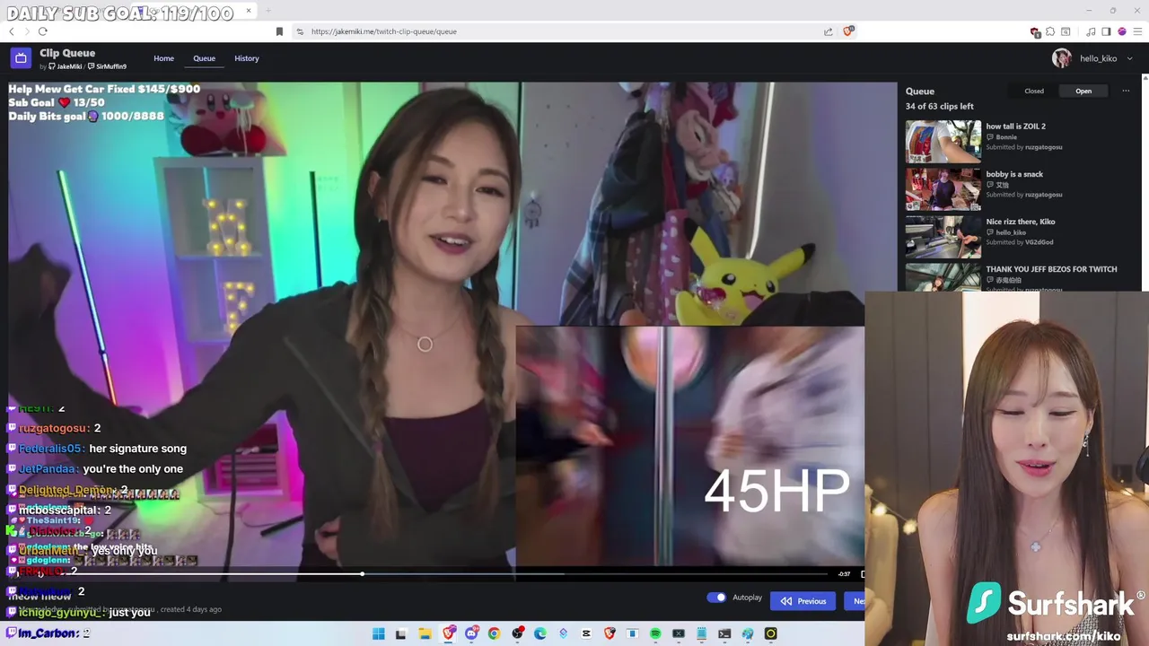Click the 'Queue' sidebar heading
The image size is (1149, 646).
[x=920, y=91]
